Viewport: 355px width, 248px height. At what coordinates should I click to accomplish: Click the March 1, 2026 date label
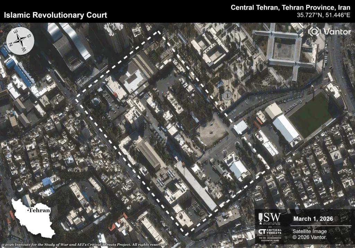tap(313, 219)
